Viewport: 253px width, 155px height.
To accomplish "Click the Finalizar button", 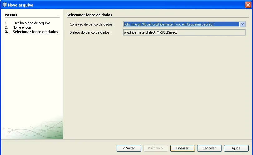I will point(182,148).
